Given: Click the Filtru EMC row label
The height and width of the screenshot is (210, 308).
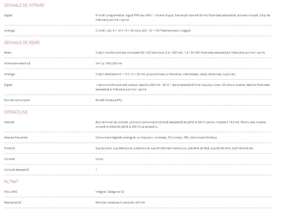Looking at the screenshot, I should [x=10, y=192].
